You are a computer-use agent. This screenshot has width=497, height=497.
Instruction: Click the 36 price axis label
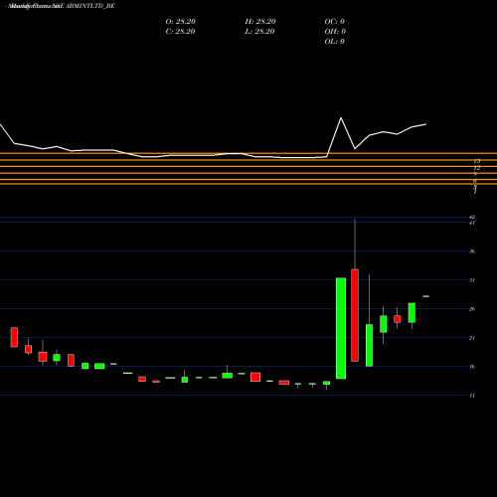[472, 251]
